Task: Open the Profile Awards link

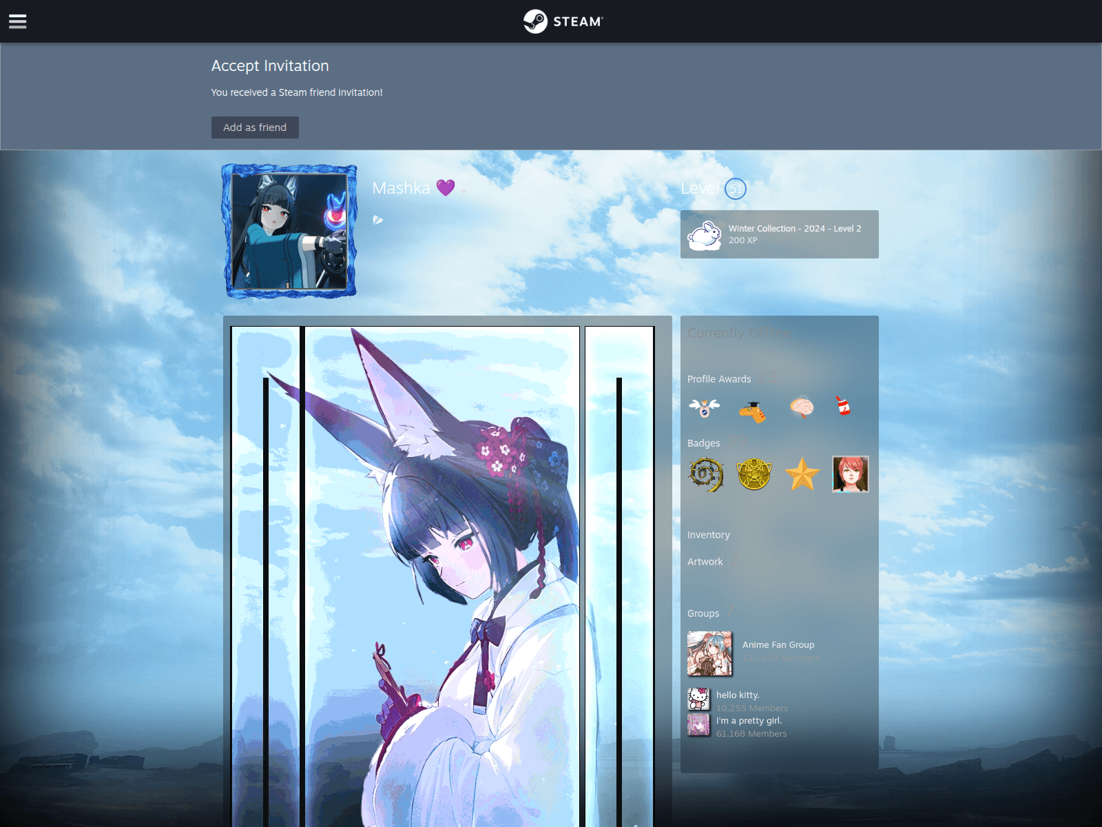Action: [719, 379]
